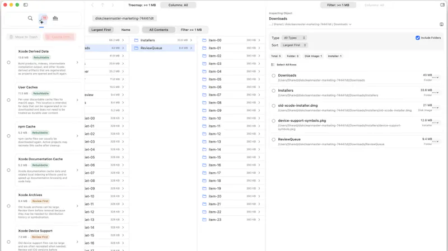Click folder icon of item-19

tap(204, 188)
